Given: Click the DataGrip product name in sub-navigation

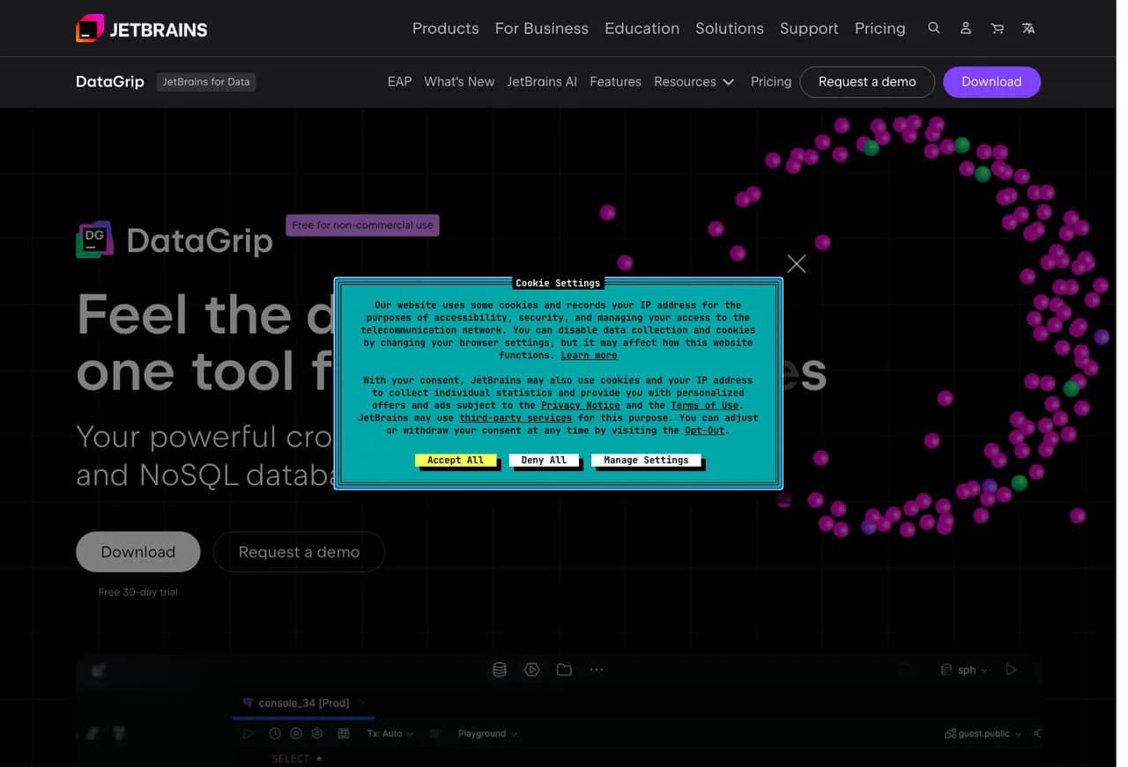Looking at the screenshot, I should point(110,82).
